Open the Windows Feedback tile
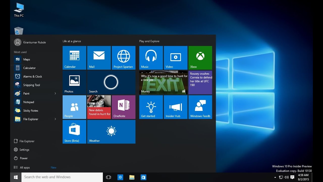This screenshot has height=182, width=323. click(200, 107)
